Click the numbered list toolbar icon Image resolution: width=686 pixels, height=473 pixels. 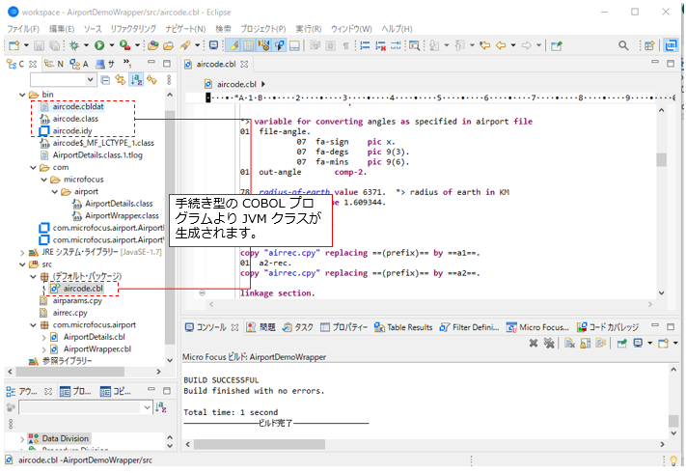(365, 45)
